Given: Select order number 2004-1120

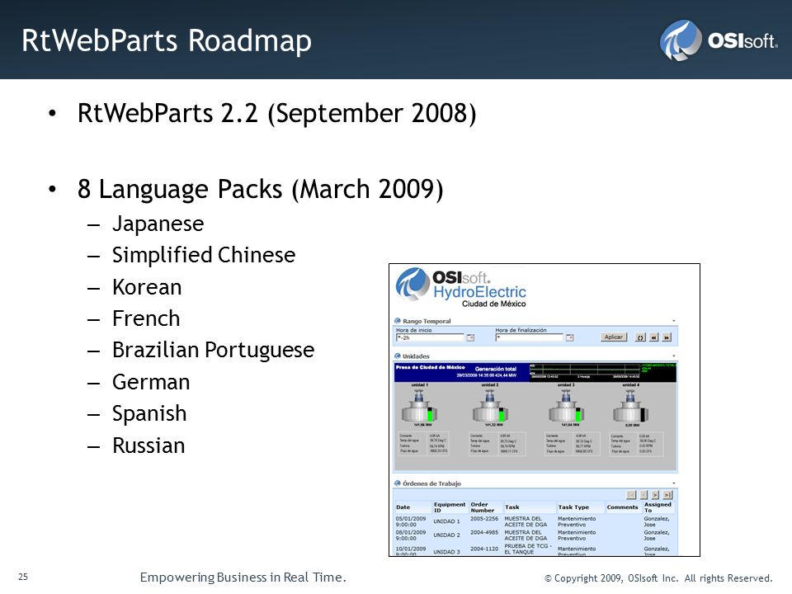Looking at the screenshot, I should pos(484,549).
